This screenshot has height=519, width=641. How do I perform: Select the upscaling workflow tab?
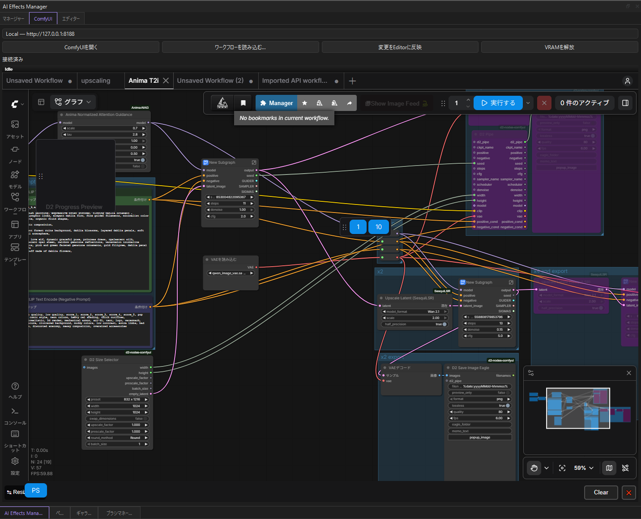click(96, 81)
